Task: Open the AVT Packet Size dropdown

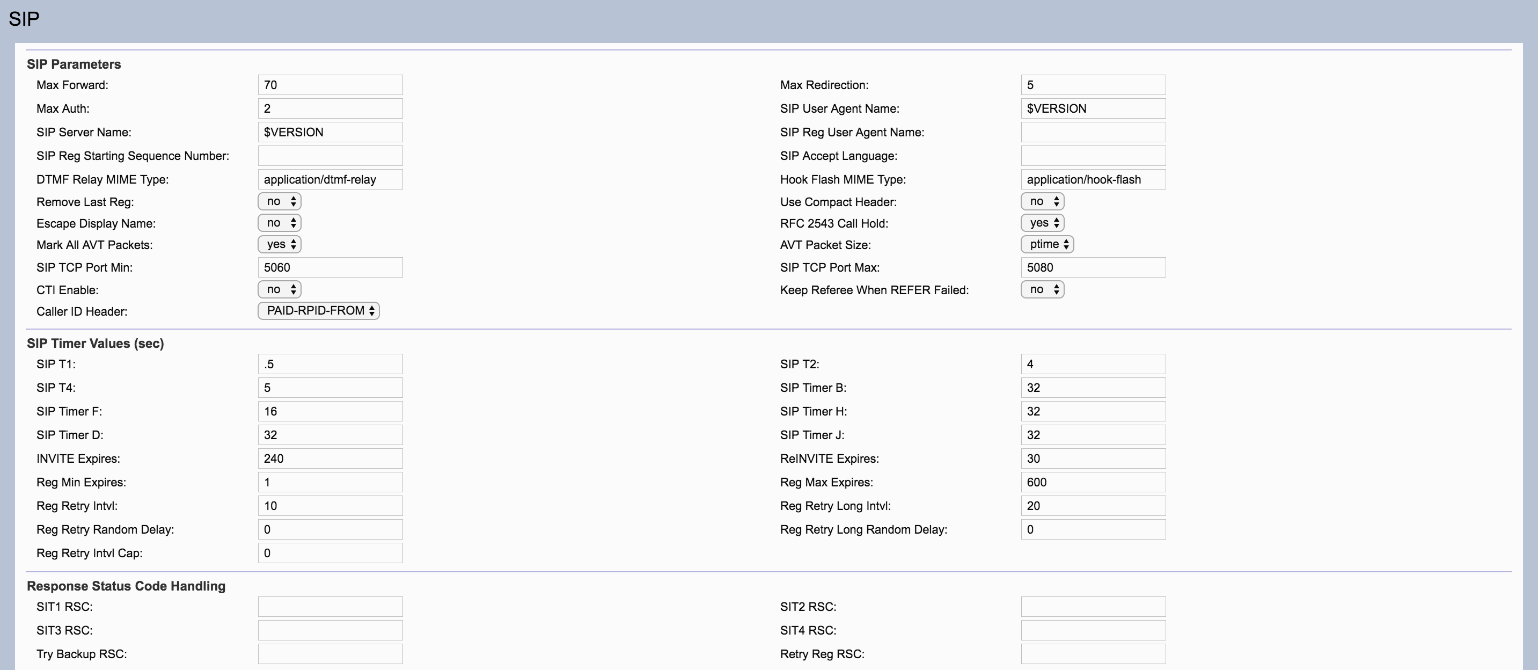Action: (1047, 244)
